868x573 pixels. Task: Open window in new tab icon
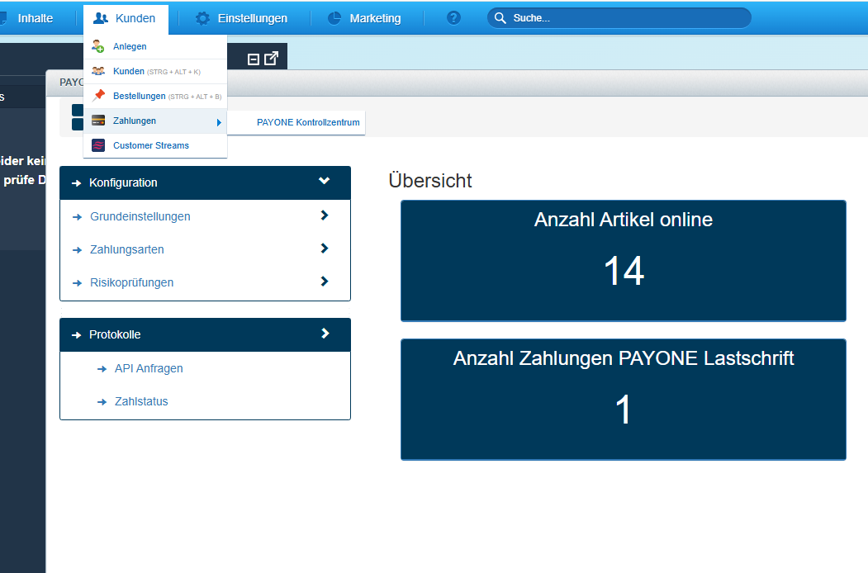271,58
